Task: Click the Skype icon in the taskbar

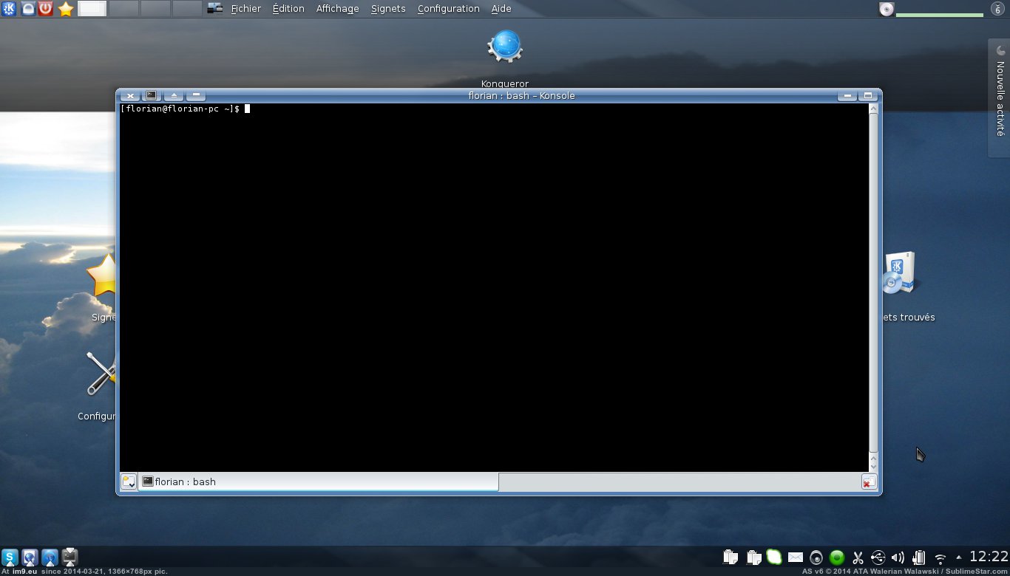Action: (10, 558)
